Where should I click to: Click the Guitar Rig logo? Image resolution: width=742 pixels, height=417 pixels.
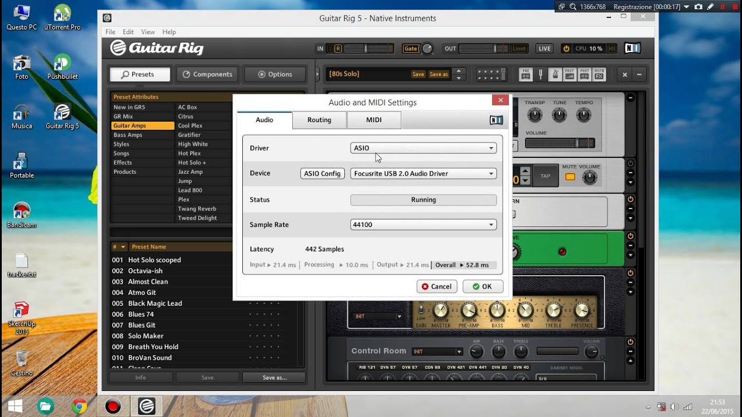point(157,48)
